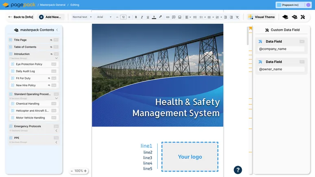Open the Arial font dropdown
Viewport: 315px width, 177px height.
104,17
